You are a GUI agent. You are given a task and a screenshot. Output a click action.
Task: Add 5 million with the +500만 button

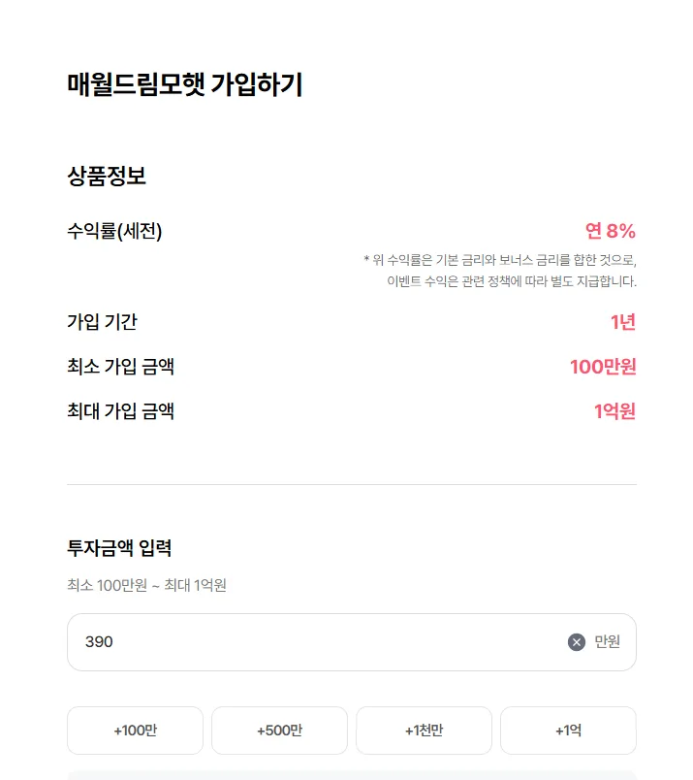279,731
